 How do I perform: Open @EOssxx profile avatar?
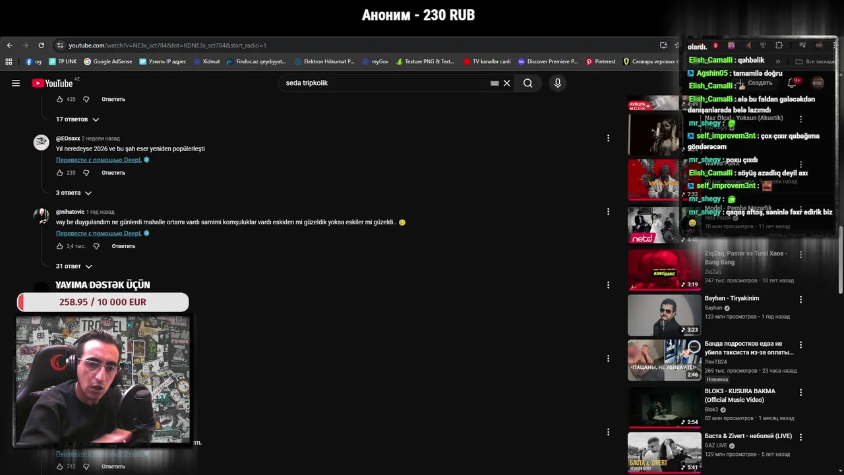[x=42, y=142]
